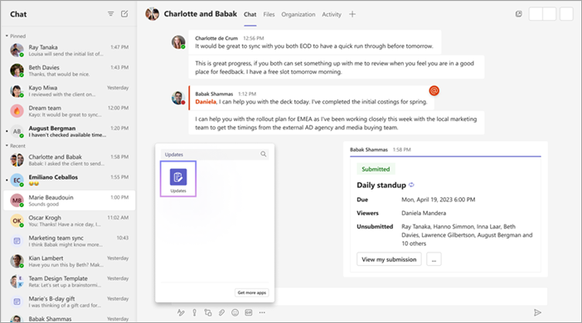Click the message compose box
582x323 pixels.
coord(410,296)
